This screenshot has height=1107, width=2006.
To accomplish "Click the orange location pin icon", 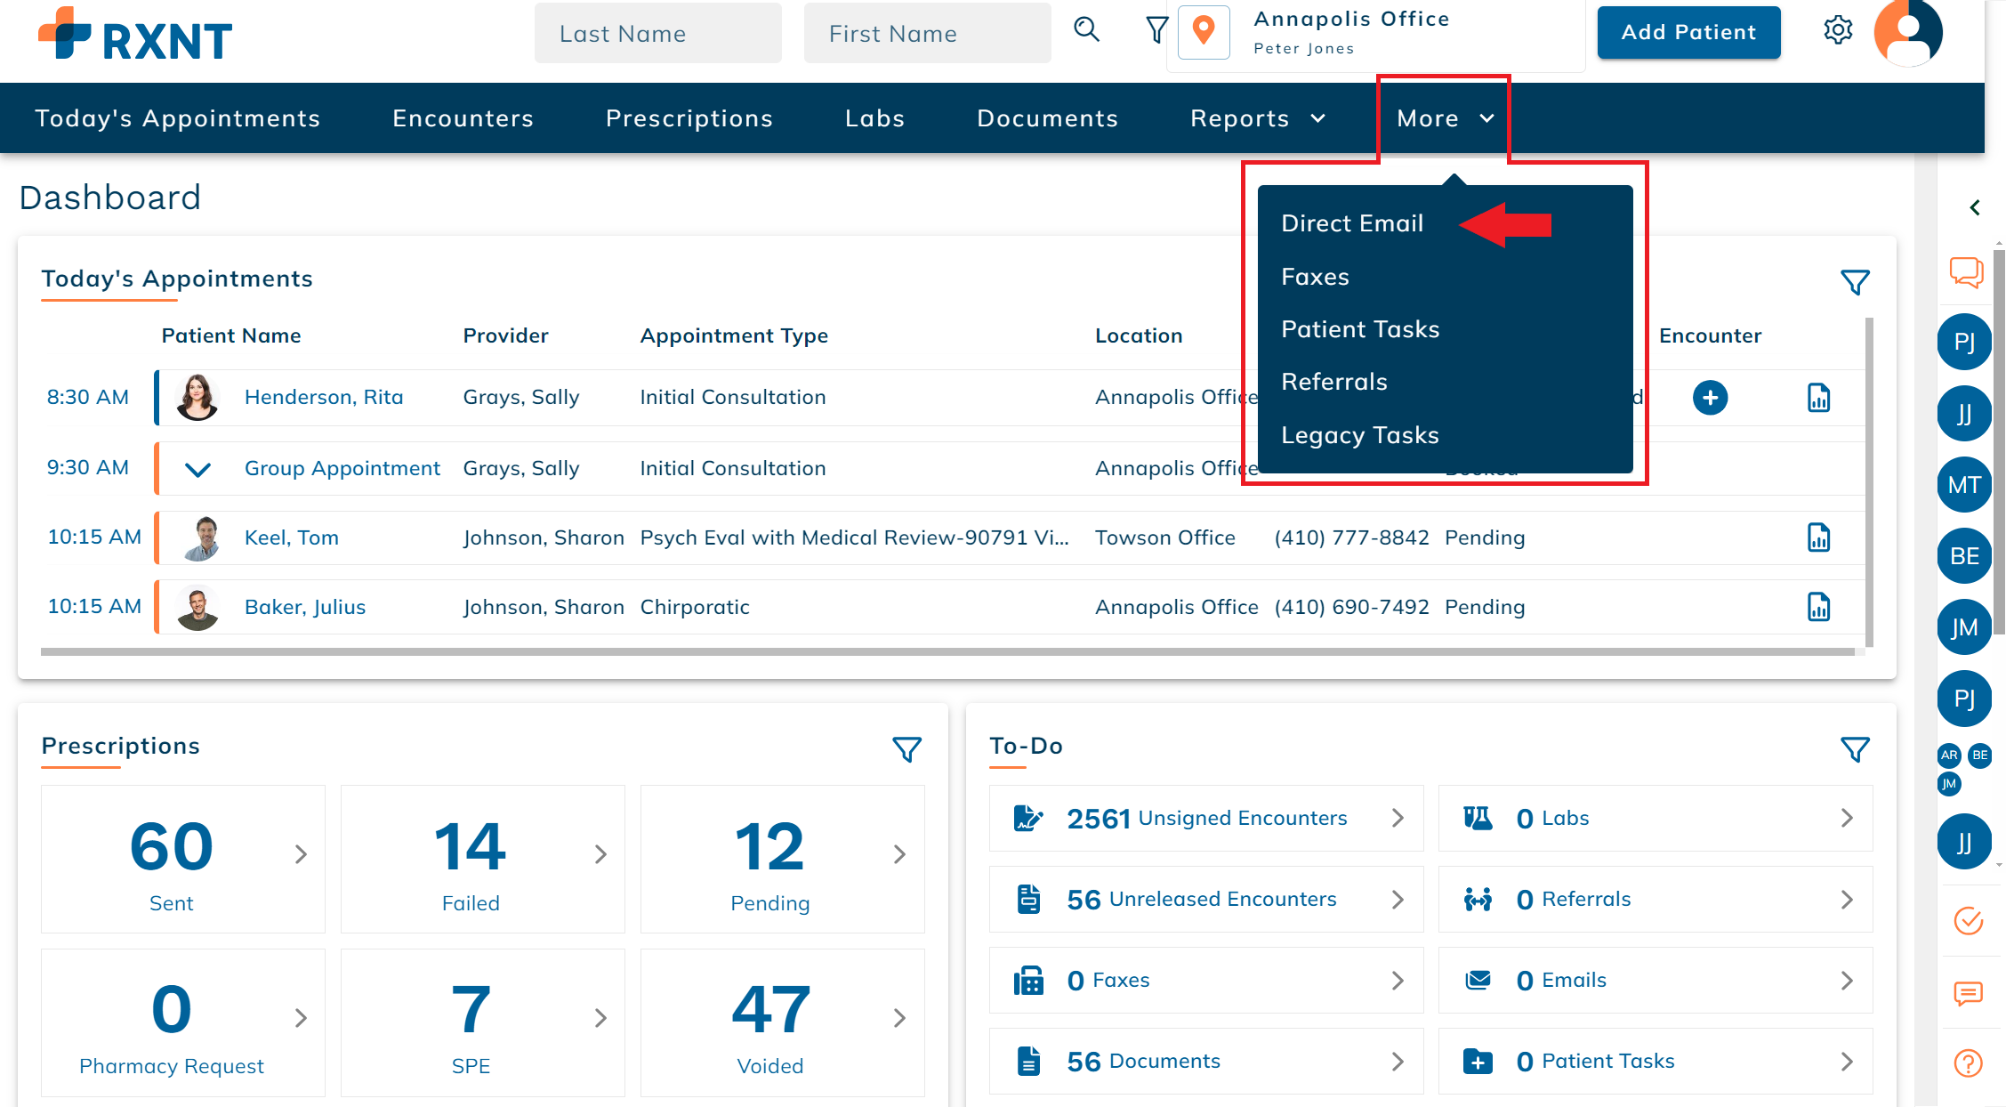I will coord(1204,32).
